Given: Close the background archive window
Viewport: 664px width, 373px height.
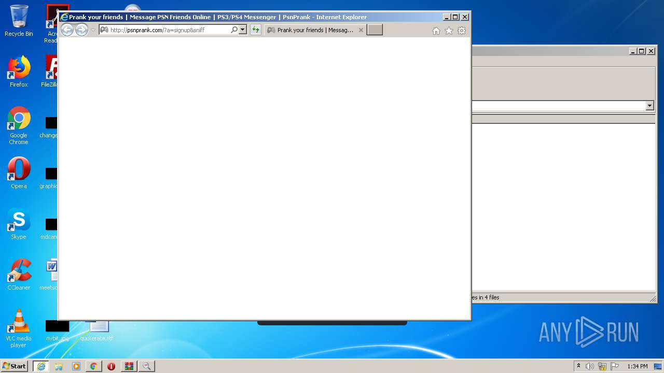Looking at the screenshot, I should (651, 51).
